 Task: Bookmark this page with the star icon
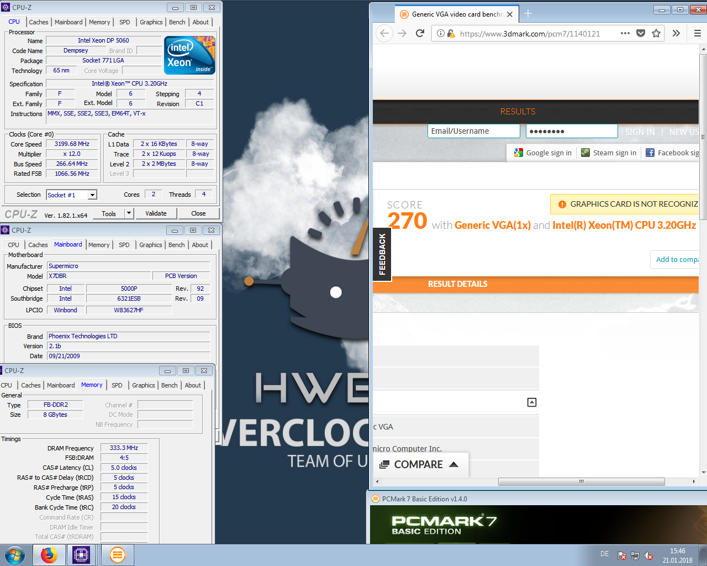656,33
